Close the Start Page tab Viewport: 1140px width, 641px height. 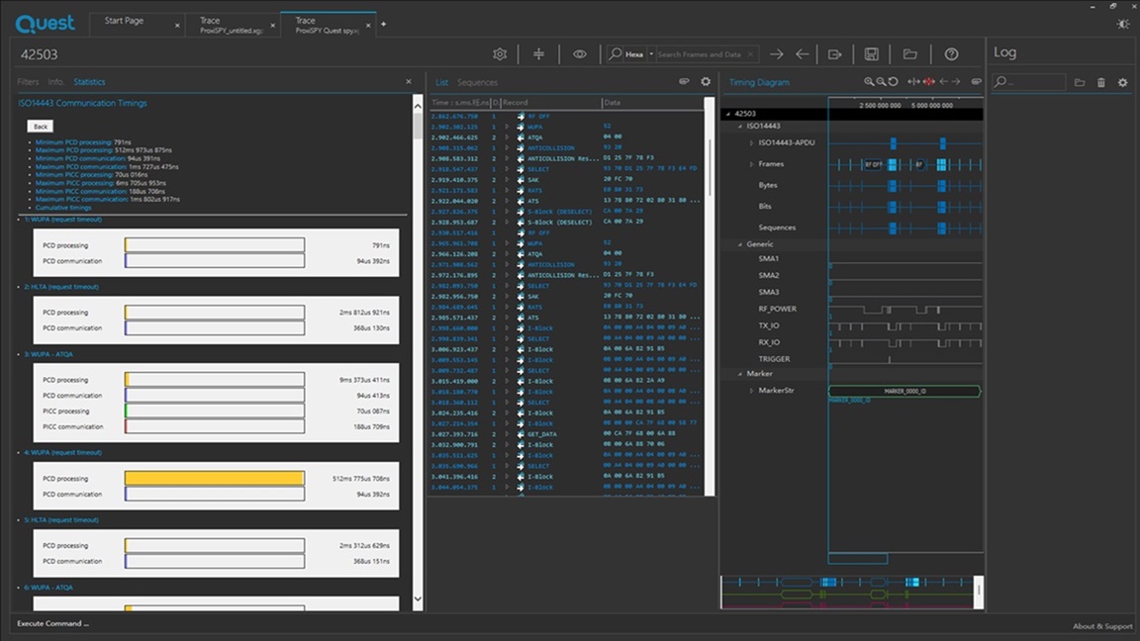tap(177, 26)
